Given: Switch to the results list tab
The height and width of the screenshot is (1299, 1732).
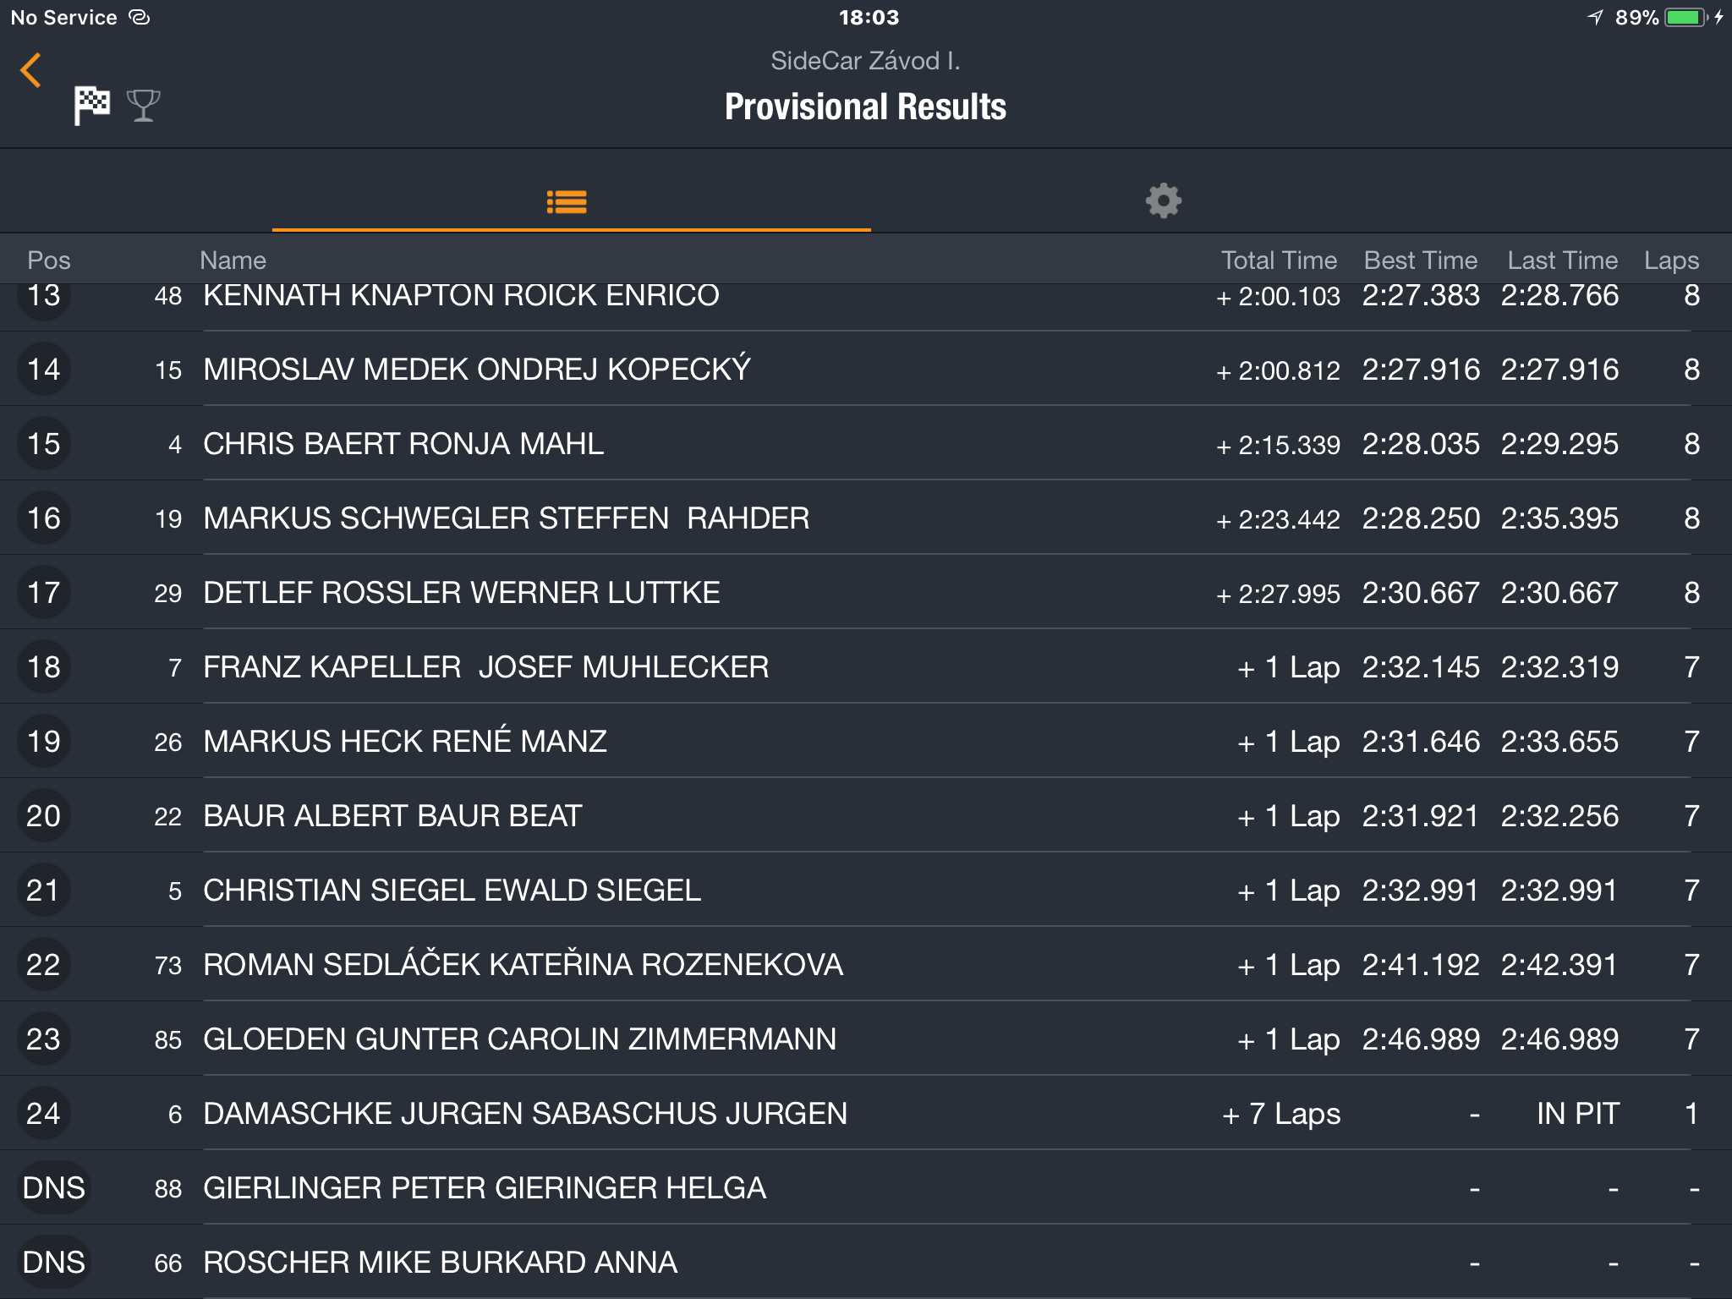Looking at the screenshot, I should (567, 201).
